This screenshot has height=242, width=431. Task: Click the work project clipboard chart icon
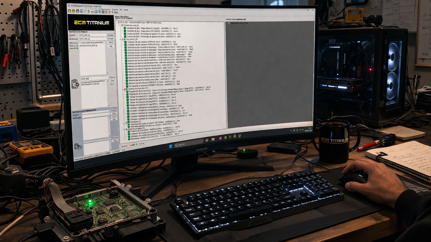coord(75,84)
